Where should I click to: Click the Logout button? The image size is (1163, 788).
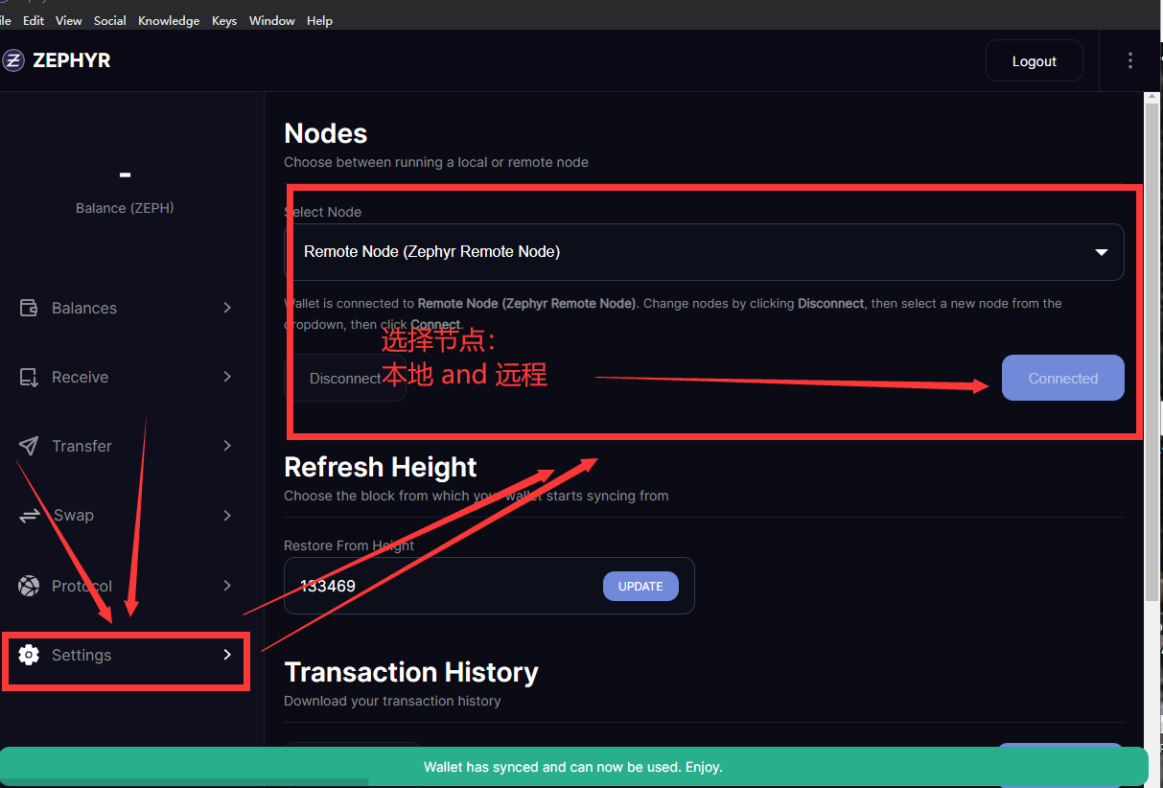coord(1035,61)
